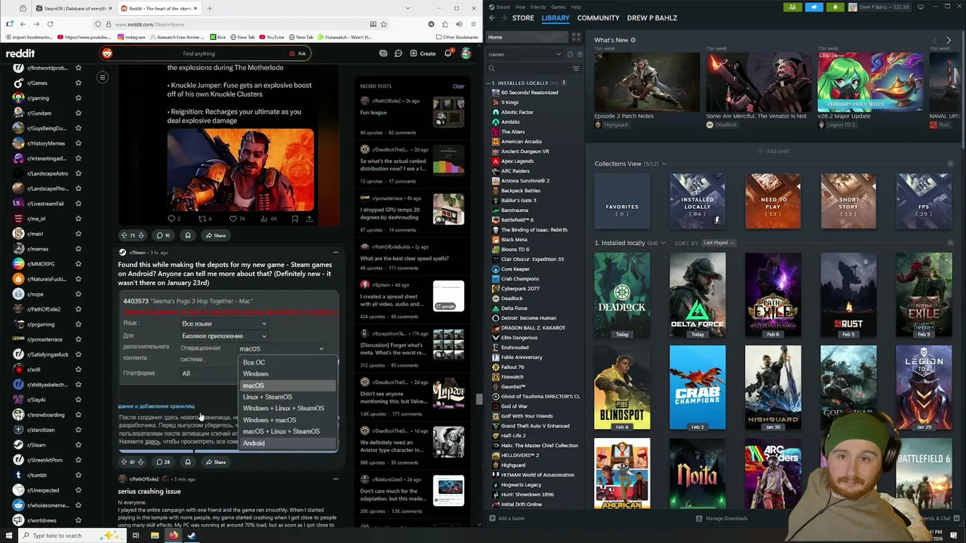966x543 pixels.
Task: Favorite r/pcmasterrace with its star
Action: click(78, 339)
